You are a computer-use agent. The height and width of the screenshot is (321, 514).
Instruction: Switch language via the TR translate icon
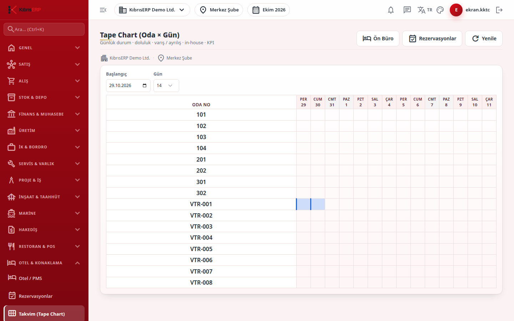point(425,10)
